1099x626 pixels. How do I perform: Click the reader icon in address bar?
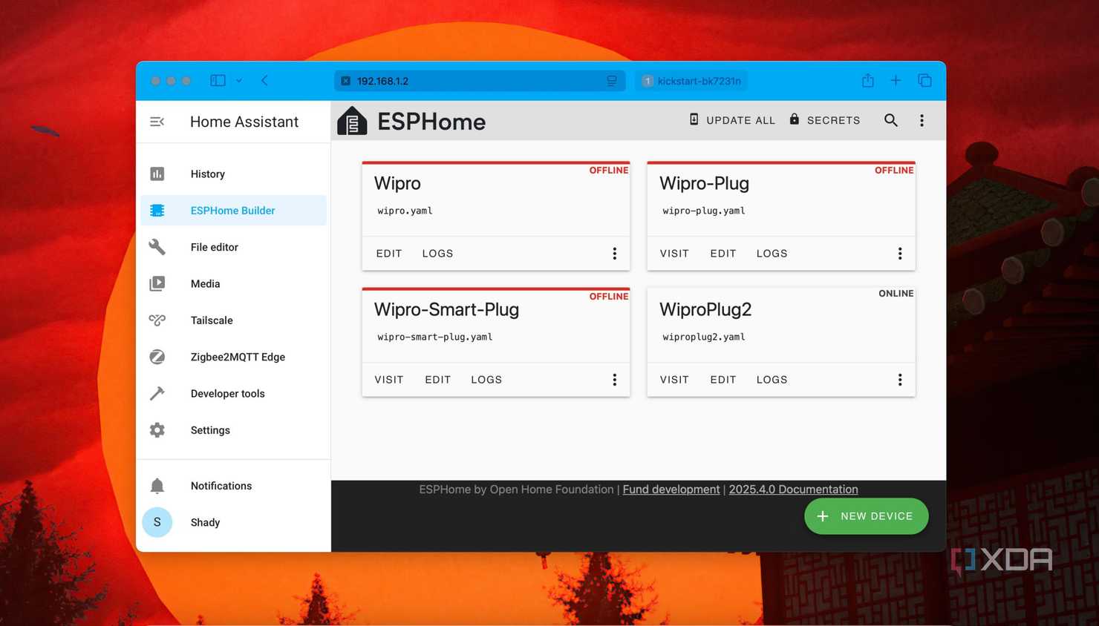pyautogui.click(x=612, y=81)
